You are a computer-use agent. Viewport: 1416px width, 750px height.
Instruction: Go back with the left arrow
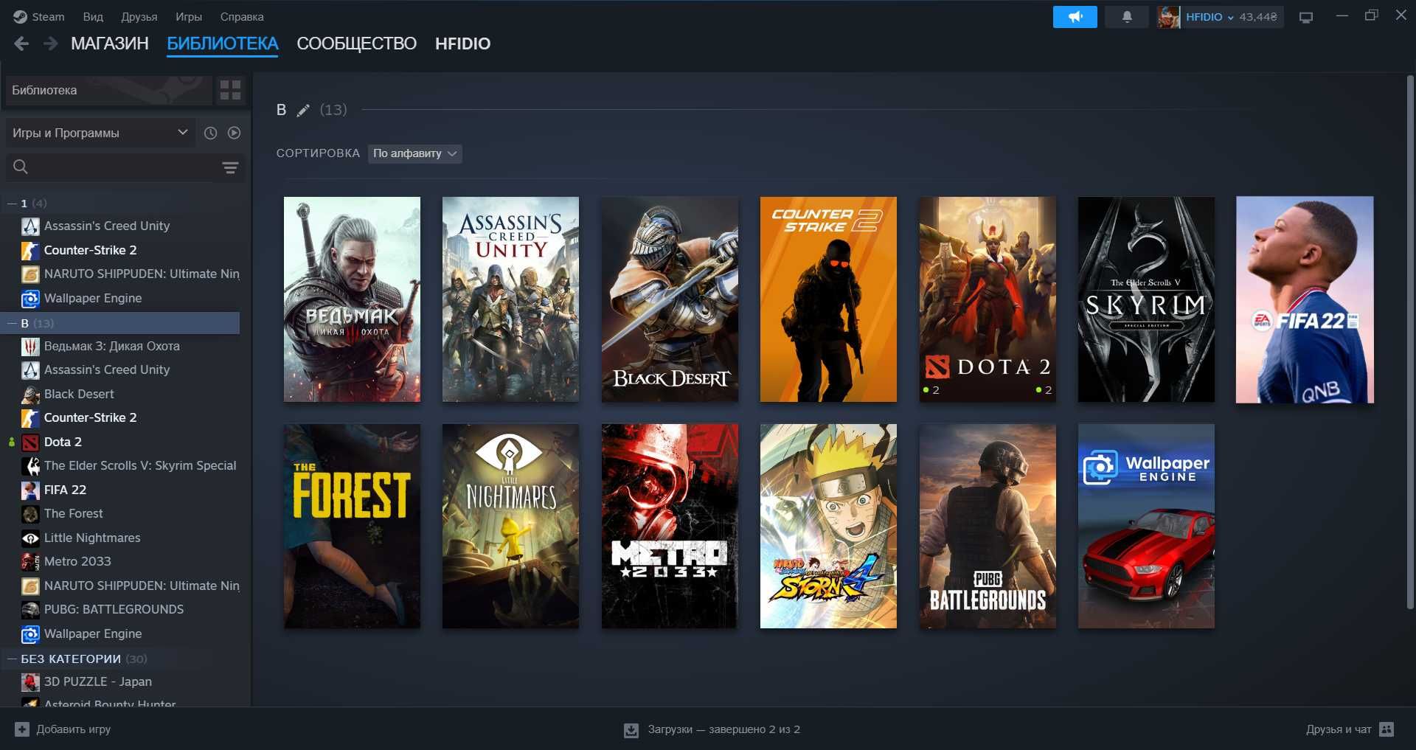[21, 44]
